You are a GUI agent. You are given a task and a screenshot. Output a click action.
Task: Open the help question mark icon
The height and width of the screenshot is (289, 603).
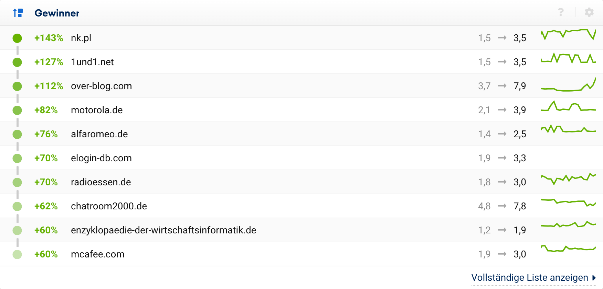561,12
